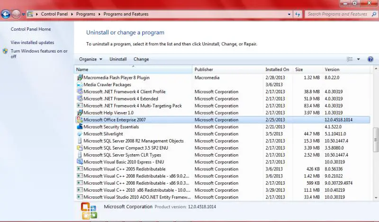Sort by Publisher column header
Screen dimensions: 379x222
(x=228, y=70)
